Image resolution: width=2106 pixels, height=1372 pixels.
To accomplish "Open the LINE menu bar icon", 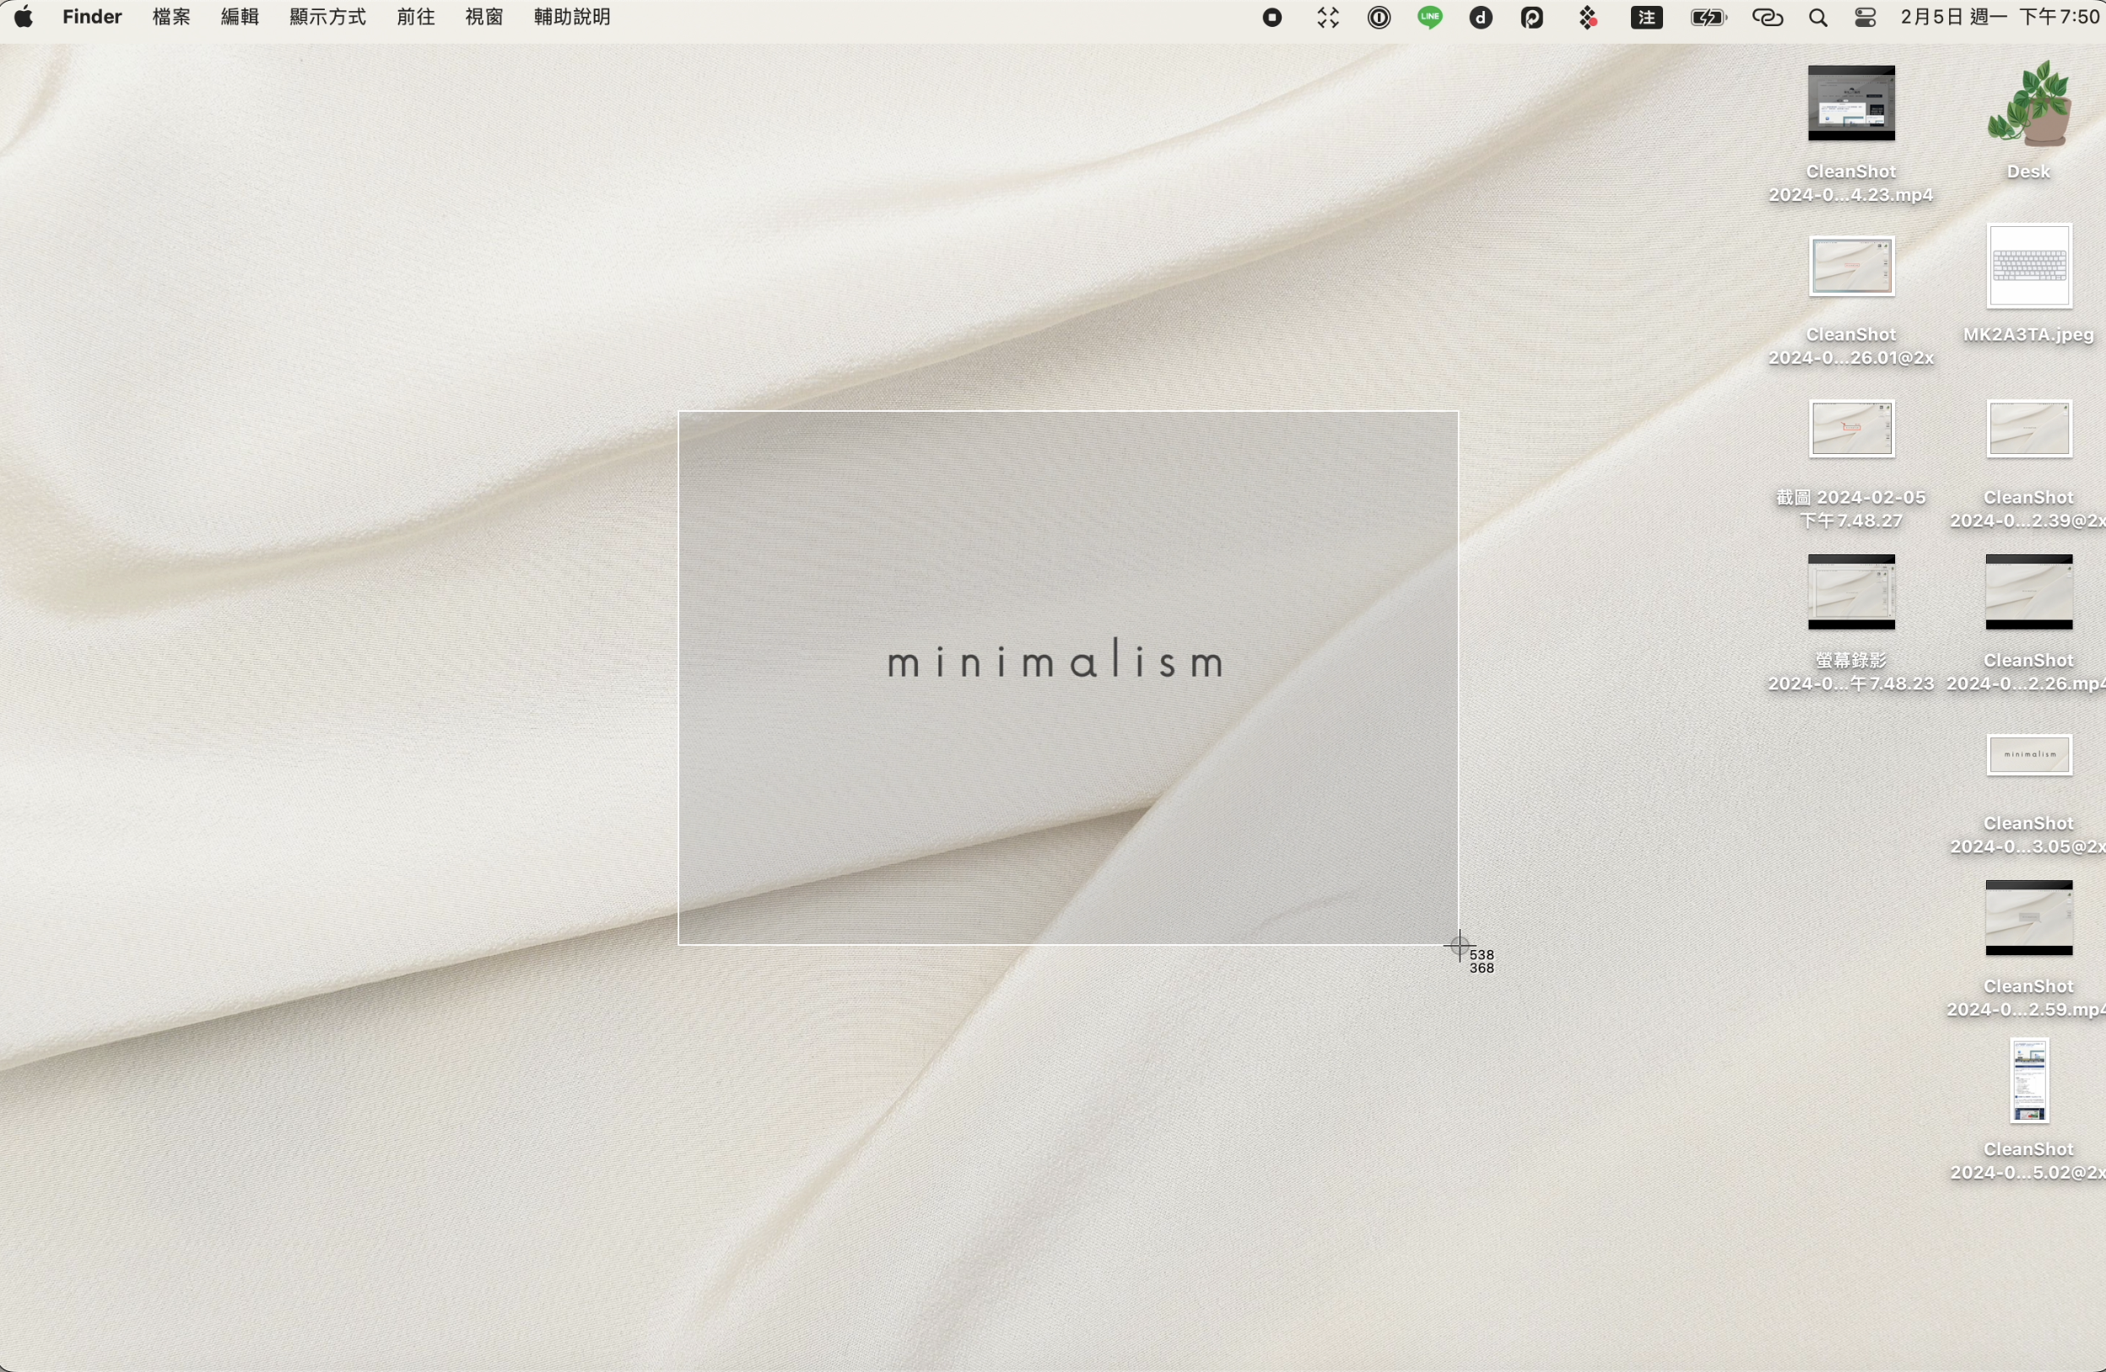I will click(1430, 17).
